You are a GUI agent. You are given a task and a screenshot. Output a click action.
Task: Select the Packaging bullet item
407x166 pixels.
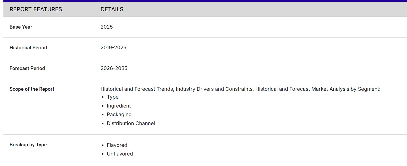pyautogui.click(x=119, y=115)
